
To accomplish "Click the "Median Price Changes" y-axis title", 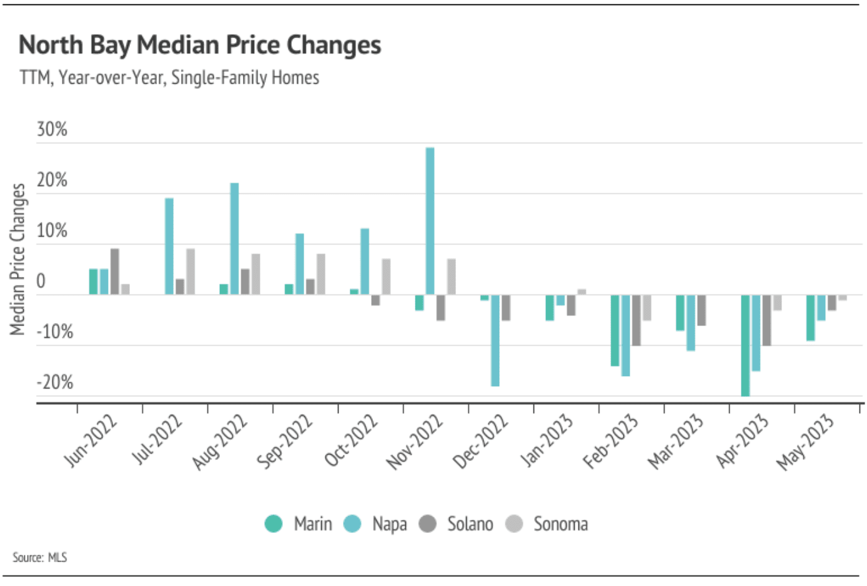I will click(x=17, y=259).
